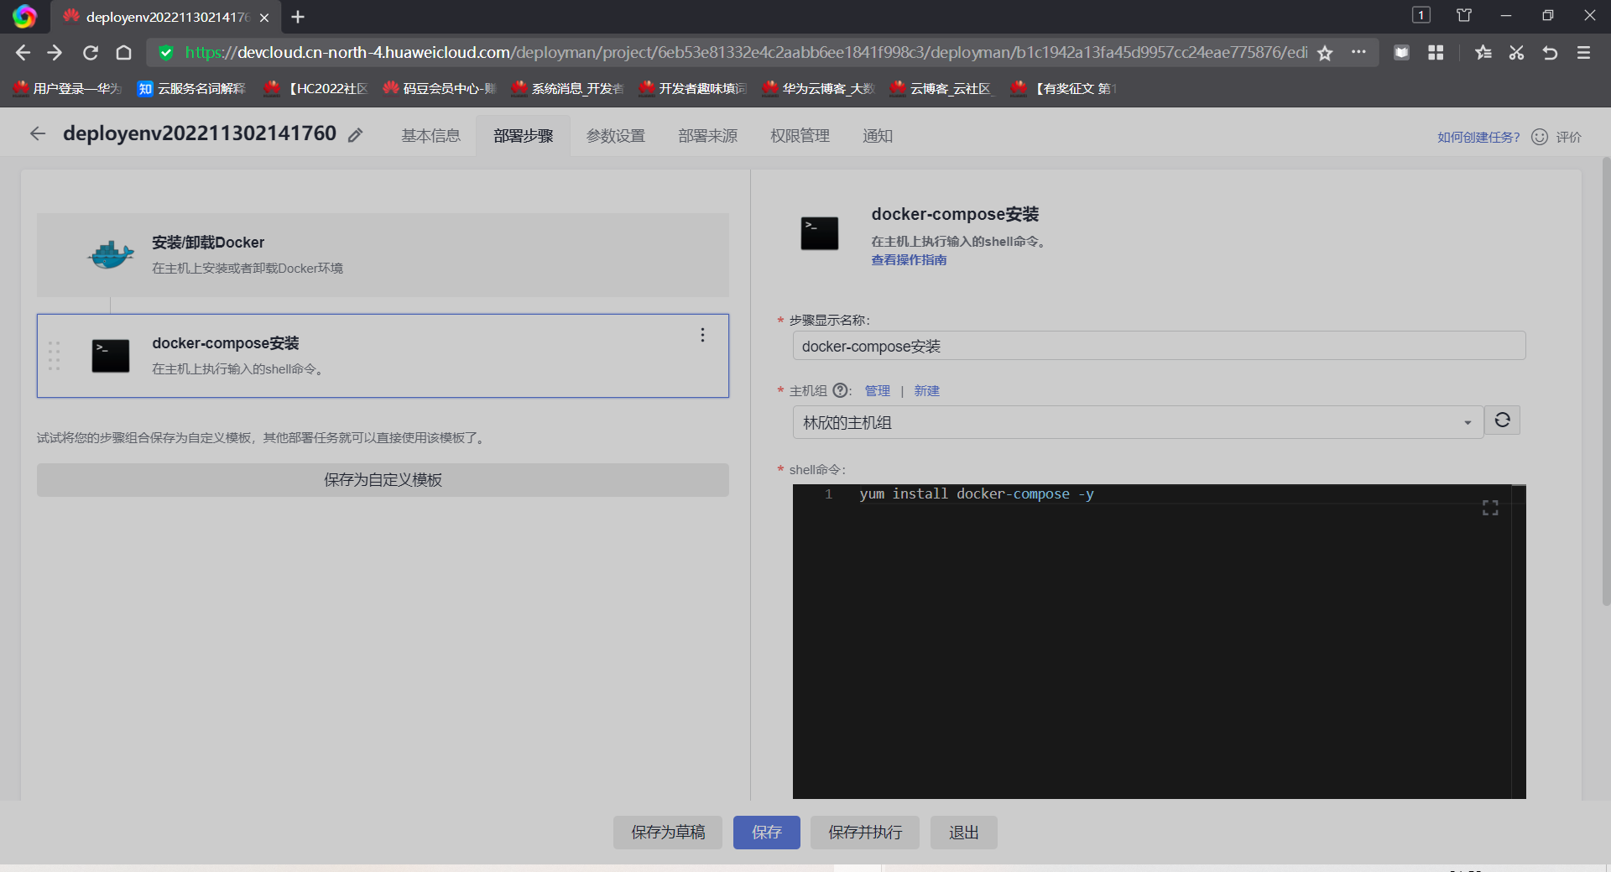
Task: Open the 开发者趣味填词 bookmark
Action: [693, 88]
